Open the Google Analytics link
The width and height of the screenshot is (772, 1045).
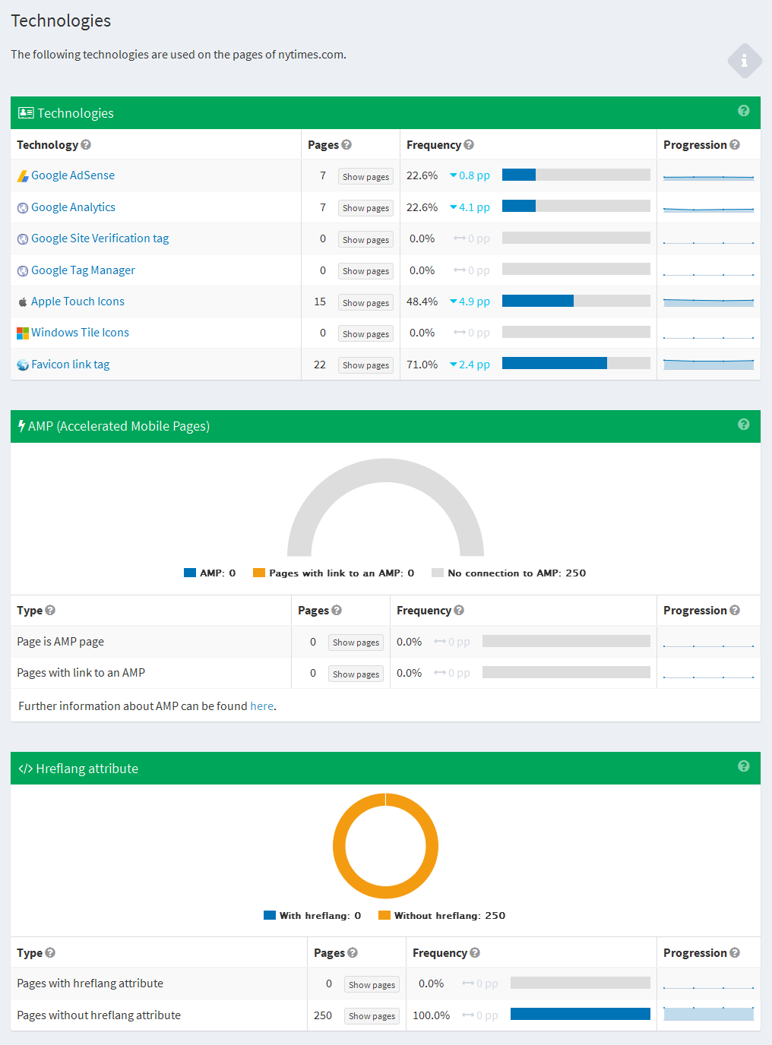pos(73,207)
